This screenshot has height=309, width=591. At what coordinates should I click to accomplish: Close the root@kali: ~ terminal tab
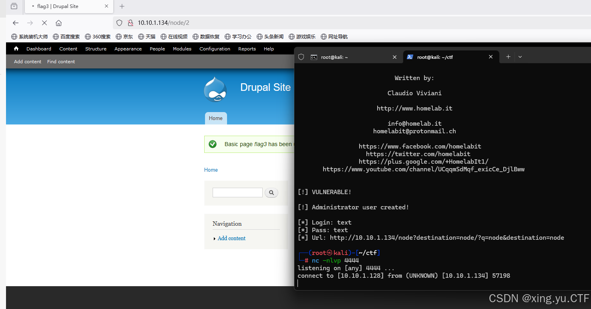coord(394,57)
